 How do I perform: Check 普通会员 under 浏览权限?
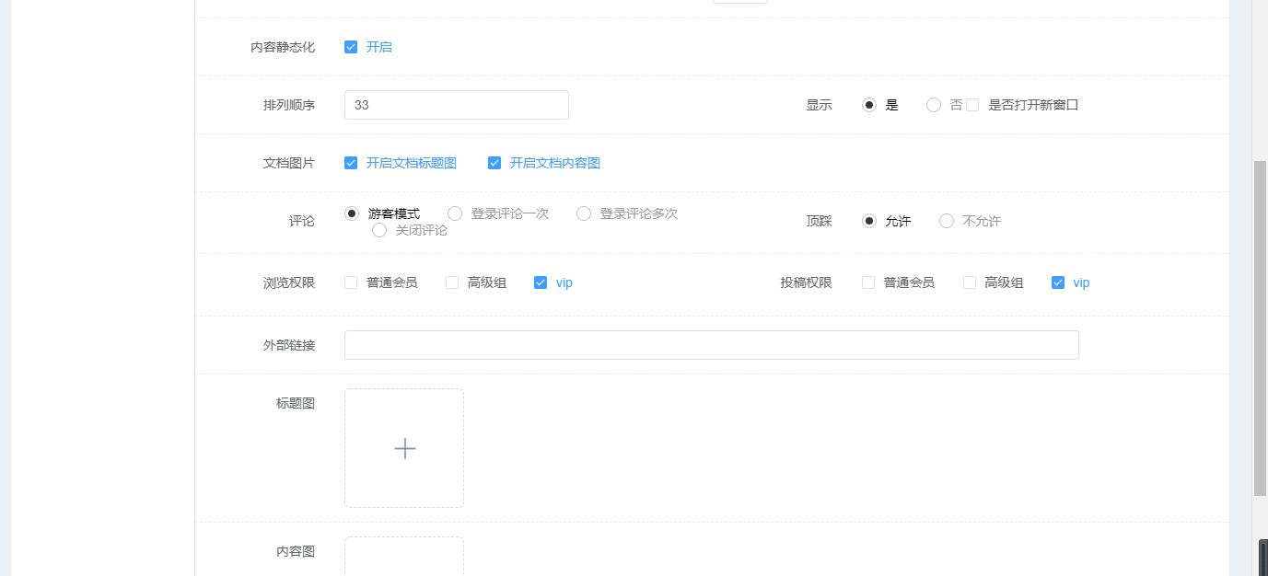coord(351,282)
